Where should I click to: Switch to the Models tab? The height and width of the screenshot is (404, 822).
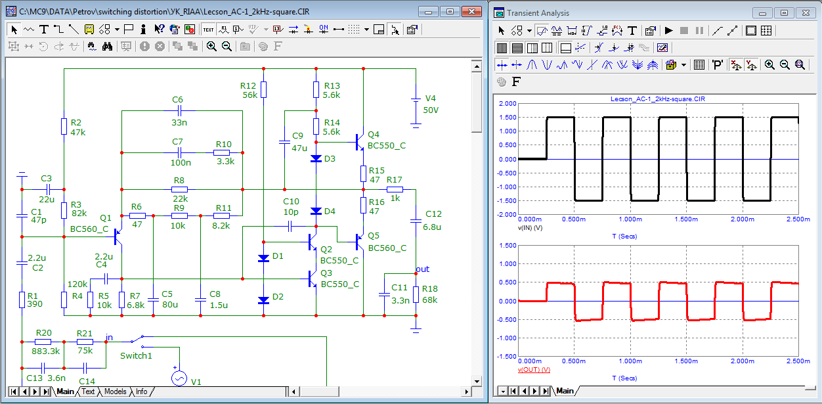pos(116,392)
